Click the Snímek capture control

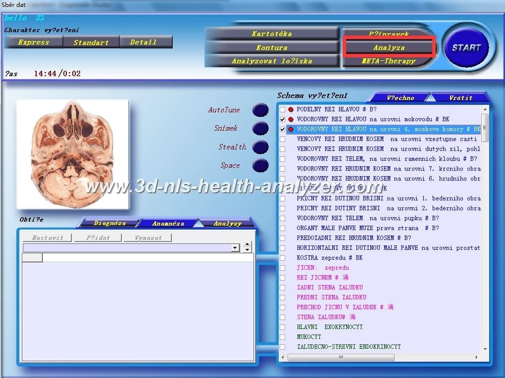(x=260, y=129)
